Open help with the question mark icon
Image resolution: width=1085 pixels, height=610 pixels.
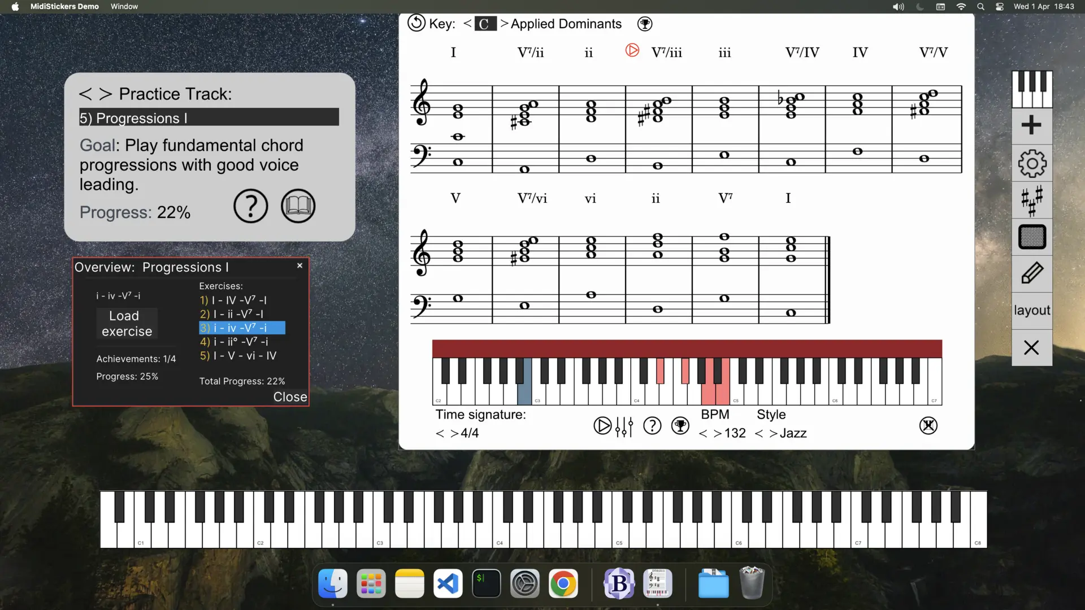click(652, 426)
